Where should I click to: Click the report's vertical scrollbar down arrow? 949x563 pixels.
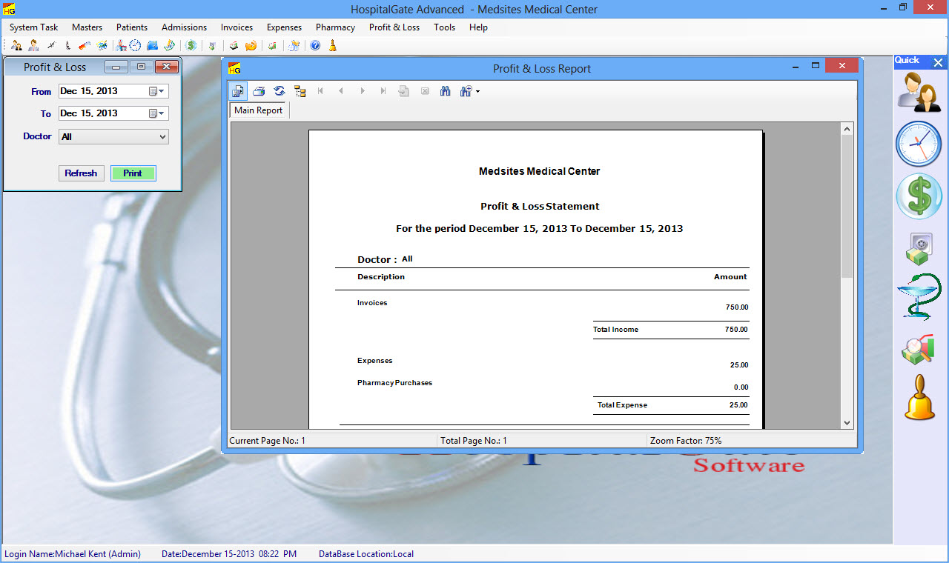[847, 422]
